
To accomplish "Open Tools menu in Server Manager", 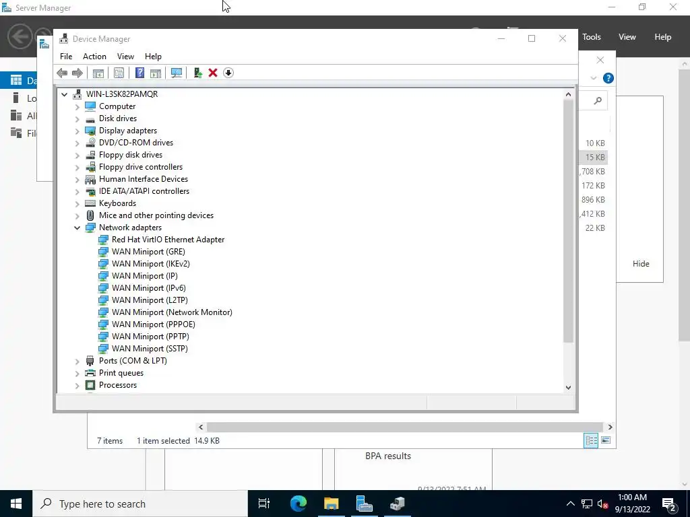I will coord(592,37).
